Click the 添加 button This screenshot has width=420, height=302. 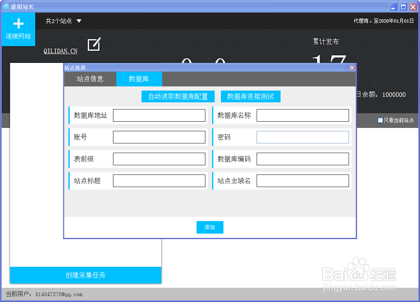[x=210, y=227]
